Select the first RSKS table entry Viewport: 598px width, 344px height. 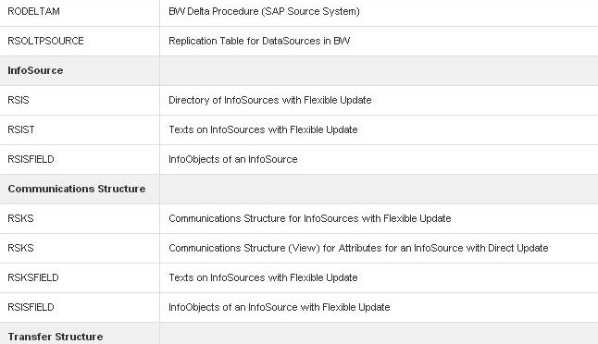20,218
